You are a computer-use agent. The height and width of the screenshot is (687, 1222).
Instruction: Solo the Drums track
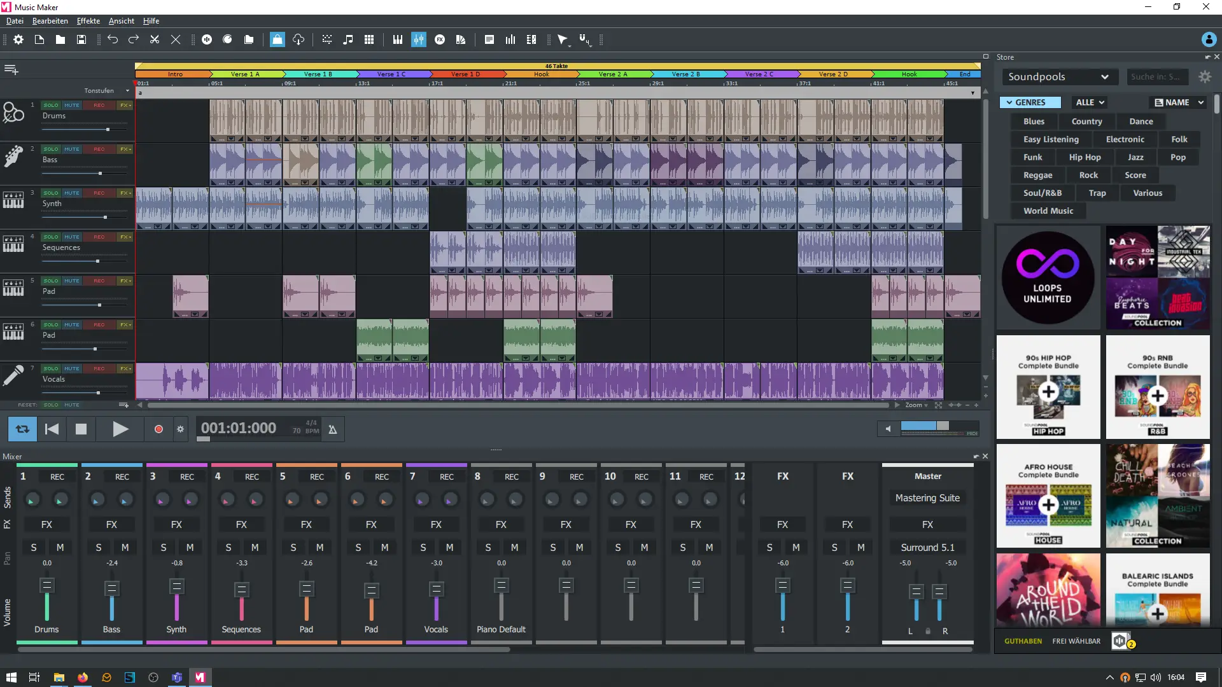point(51,105)
